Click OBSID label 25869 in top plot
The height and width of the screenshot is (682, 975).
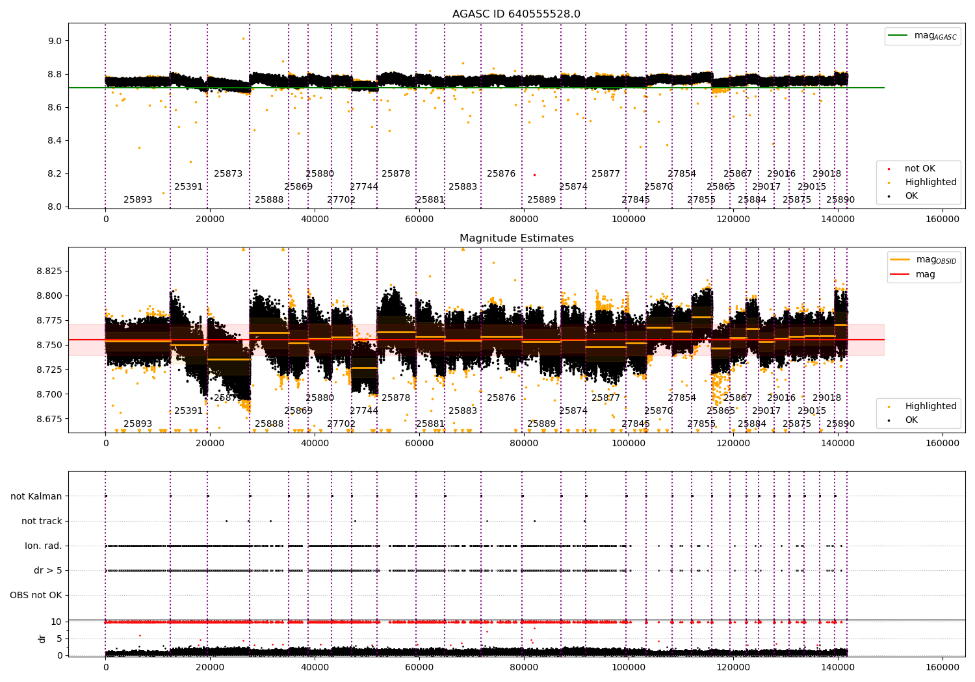click(x=298, y=187)
